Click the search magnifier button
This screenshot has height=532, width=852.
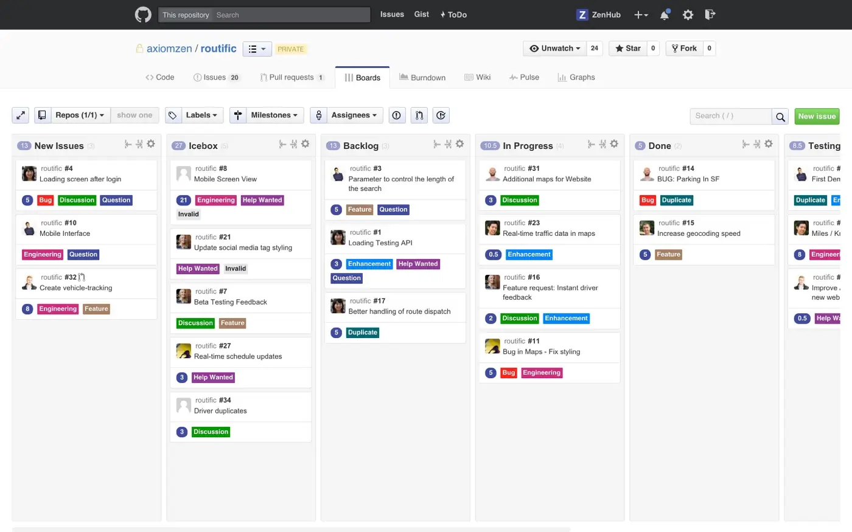(780, 116)
